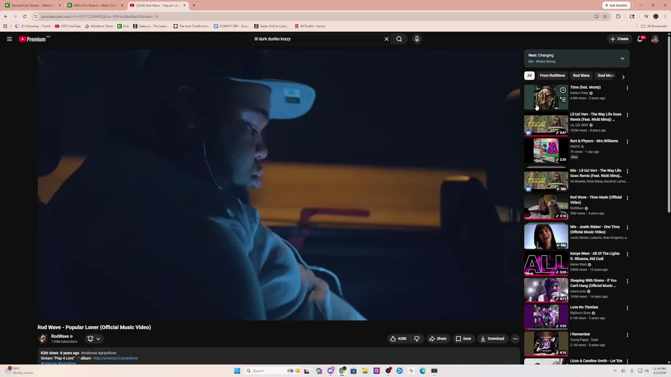Screen dimensions: 671x377
Task: Click the address bar URL
Action: pyautogui.click(x=100, y=16)
